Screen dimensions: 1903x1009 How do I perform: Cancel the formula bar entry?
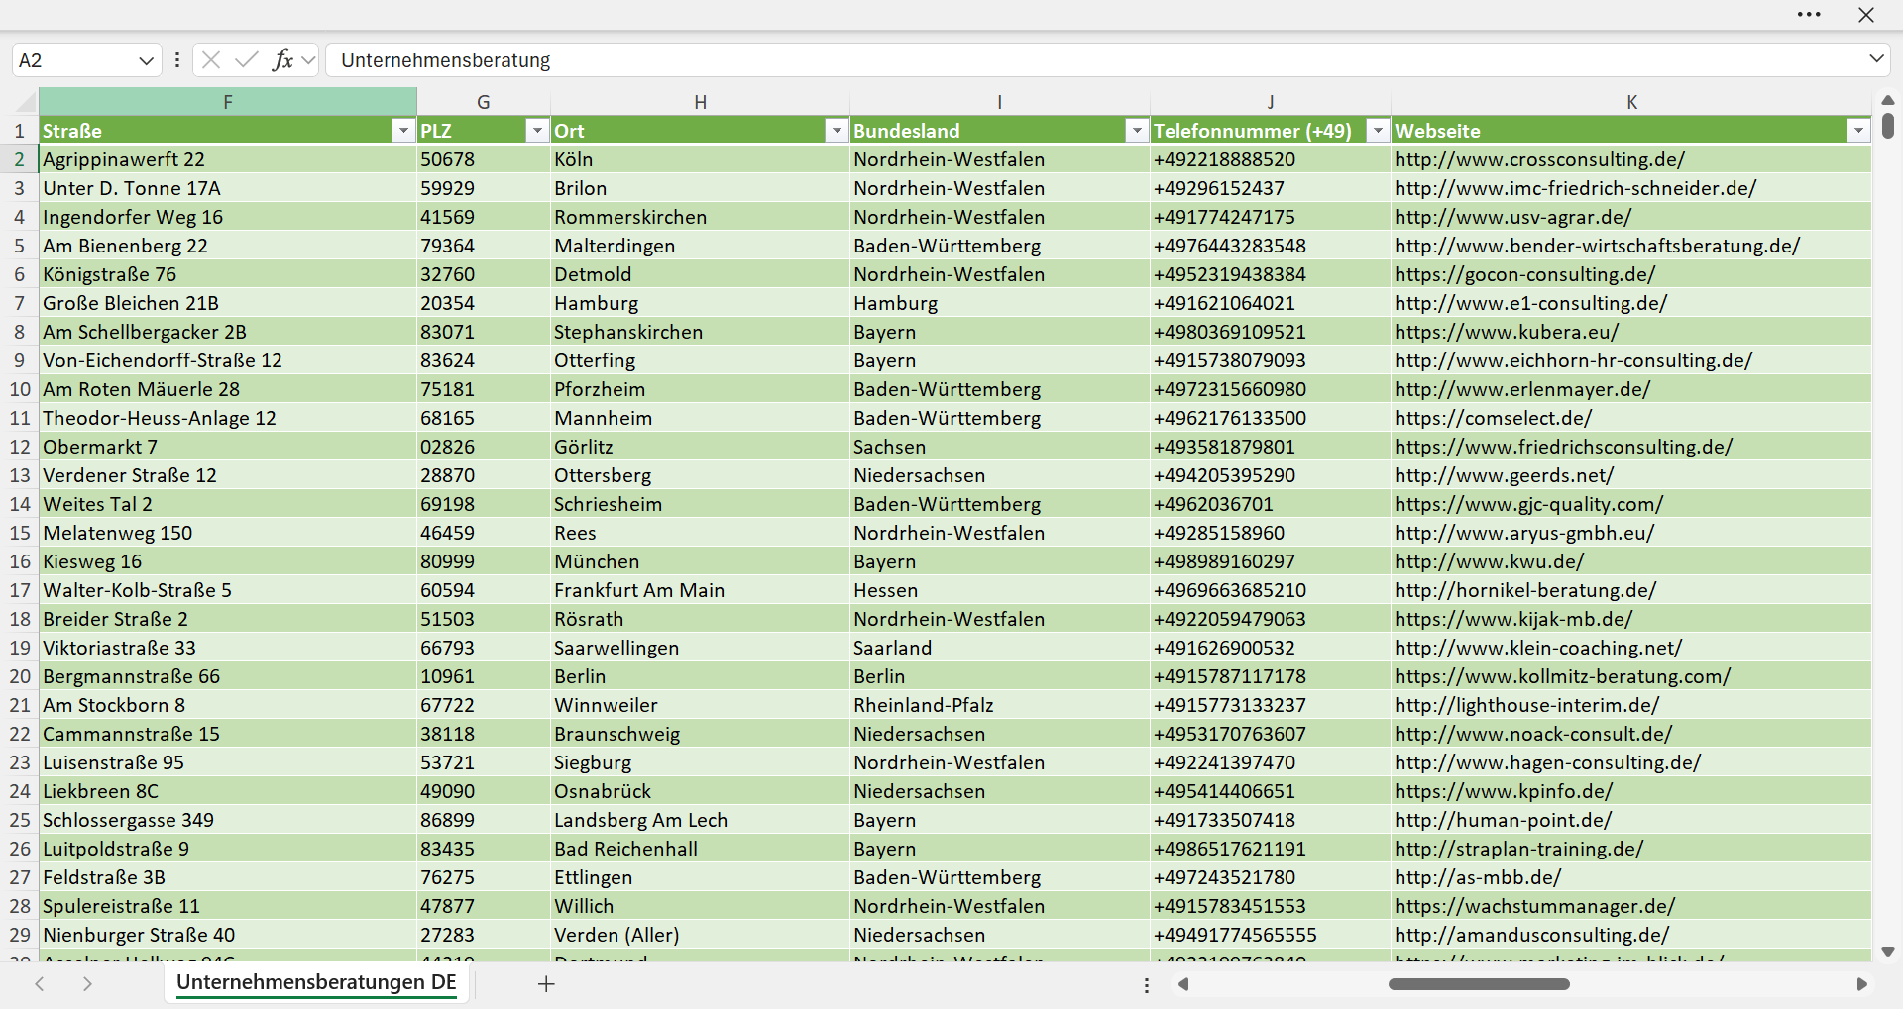coord(211,60)
